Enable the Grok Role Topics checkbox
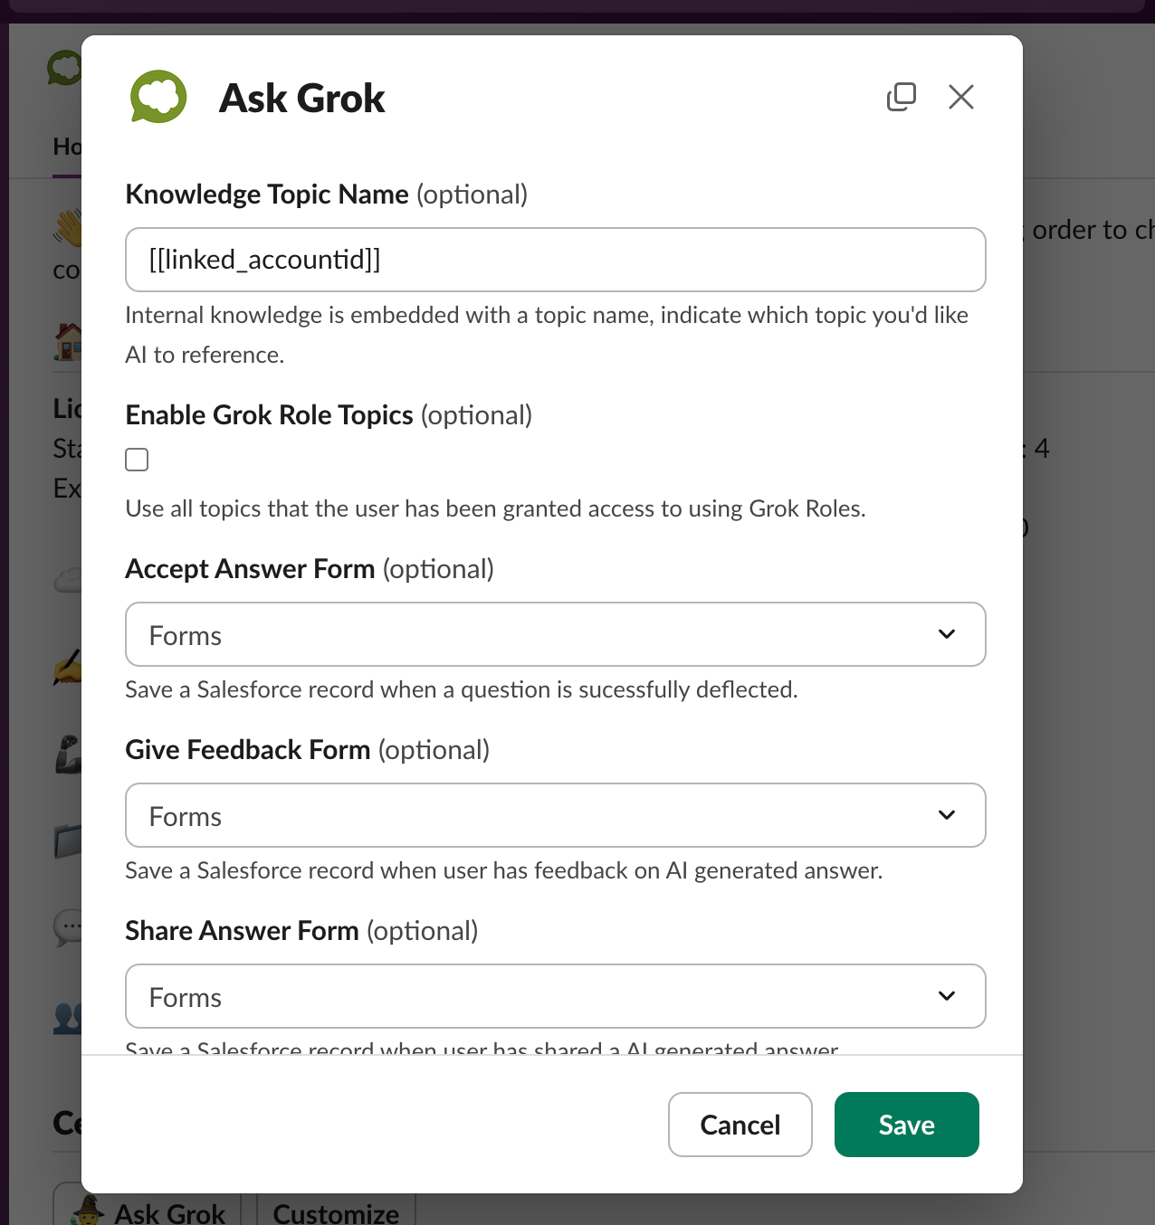 [137, 460]
